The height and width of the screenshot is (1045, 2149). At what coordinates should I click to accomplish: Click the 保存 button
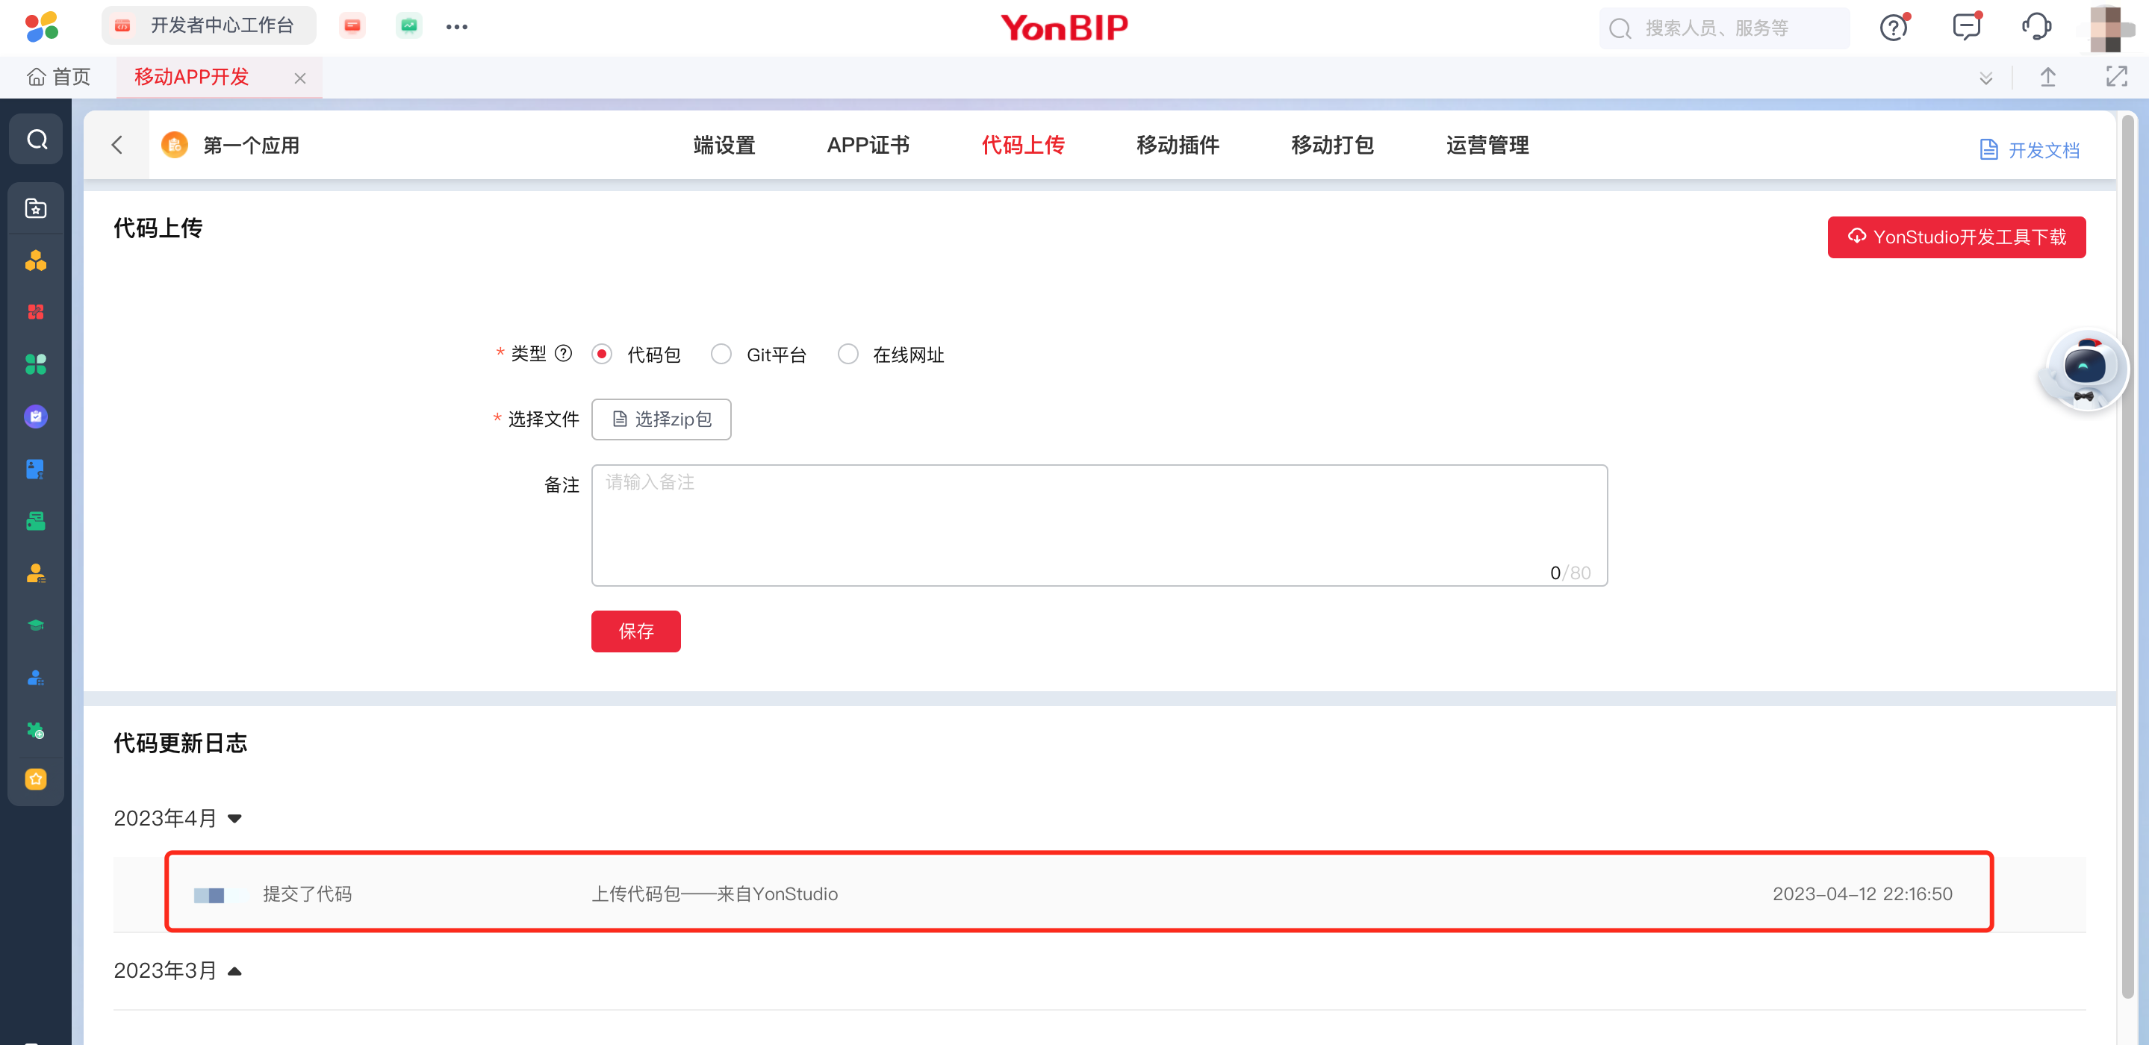635,631
